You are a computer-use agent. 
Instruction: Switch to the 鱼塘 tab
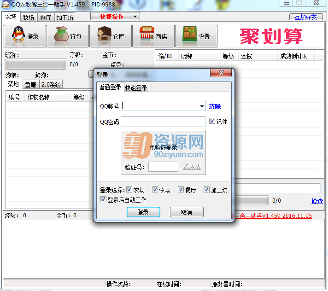coord(31,85)
